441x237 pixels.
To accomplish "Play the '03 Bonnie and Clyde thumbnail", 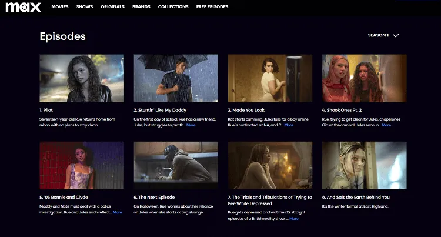I will [x=82, y=165].
